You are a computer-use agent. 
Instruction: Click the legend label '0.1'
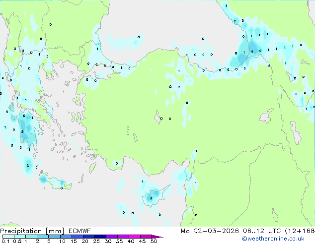[5, 241]
